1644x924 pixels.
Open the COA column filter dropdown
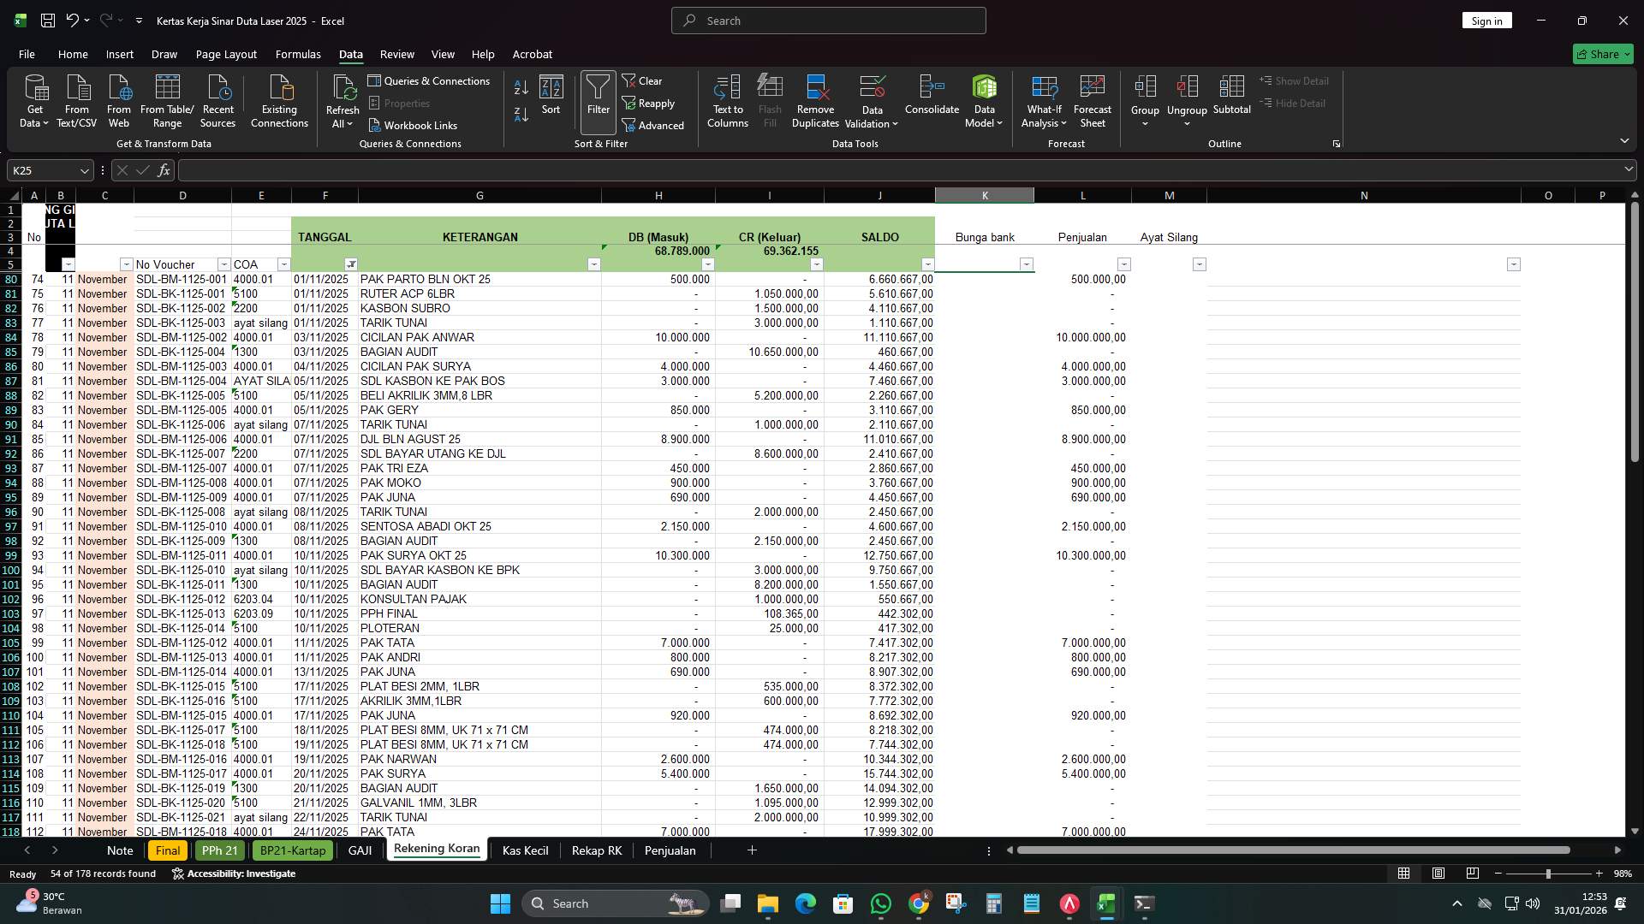[283, 264]
